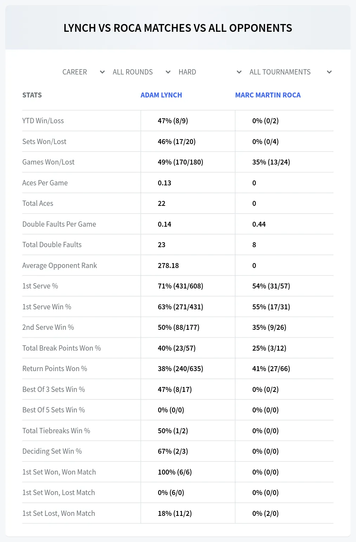Click Lynch's 1st Serve % value
Image resolution: width=356 pixels, height=542 pixels.
[181, 286]
